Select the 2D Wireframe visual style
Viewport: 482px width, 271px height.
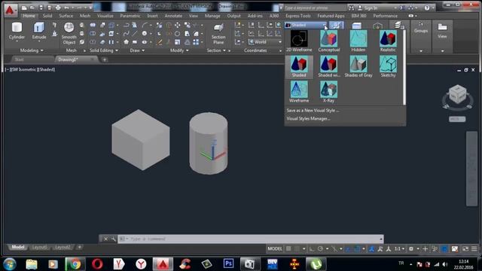pyautogui.click(x=299, y=41)
